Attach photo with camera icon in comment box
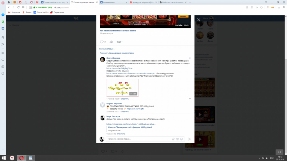Screen dimensions: 287x161 click(177, 139)
